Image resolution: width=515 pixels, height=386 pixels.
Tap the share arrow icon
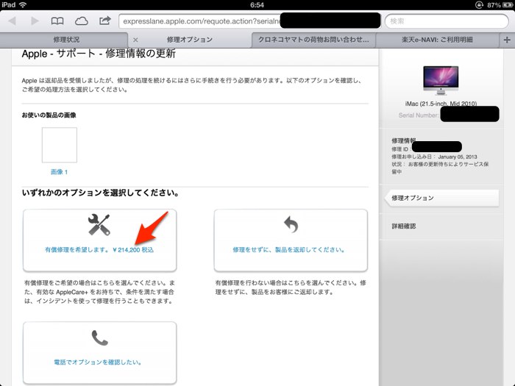click(x=104, y=21)
